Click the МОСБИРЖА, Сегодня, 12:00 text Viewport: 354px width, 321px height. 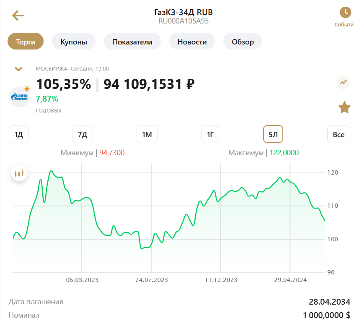coord(72,69)
